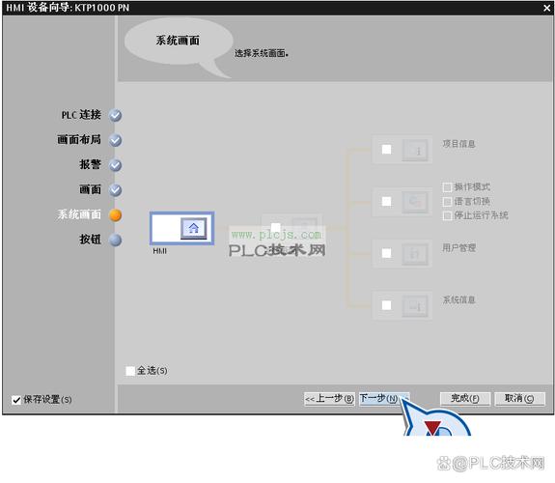Viewport: 555px width, 483px height.
Task: Click the 系统信息 screen icon
Action: 415,306
